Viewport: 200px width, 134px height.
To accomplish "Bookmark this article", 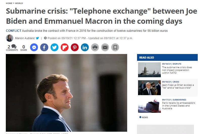I will click(x=115, y=47).
